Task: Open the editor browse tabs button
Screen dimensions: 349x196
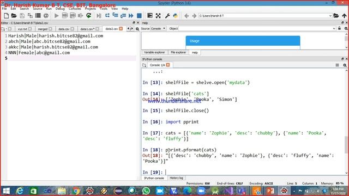Action: point(3,29)
